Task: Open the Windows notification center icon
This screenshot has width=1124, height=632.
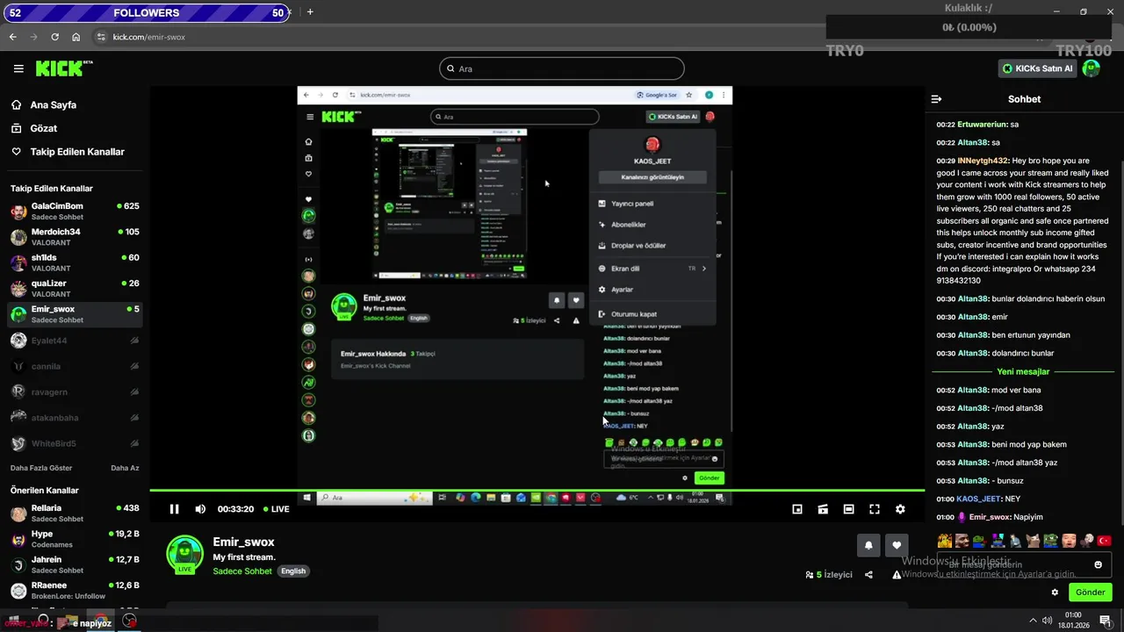Action: coord(1105,621)
